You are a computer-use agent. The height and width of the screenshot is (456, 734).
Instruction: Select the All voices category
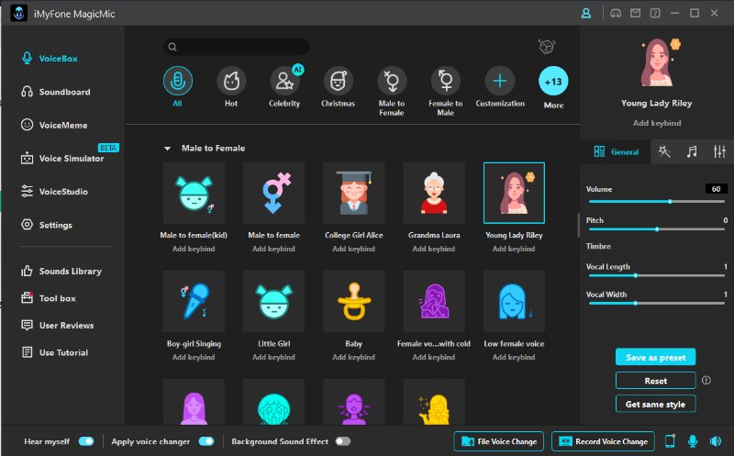(x=177, y=81)
